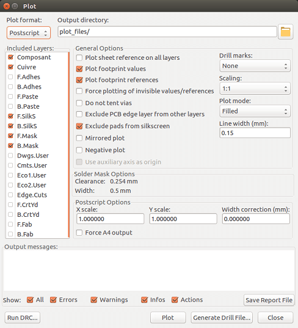The width and height of the screenshot is (298, 328).
Task: Open the Plot format dropdown
Action: click(29, 32)
